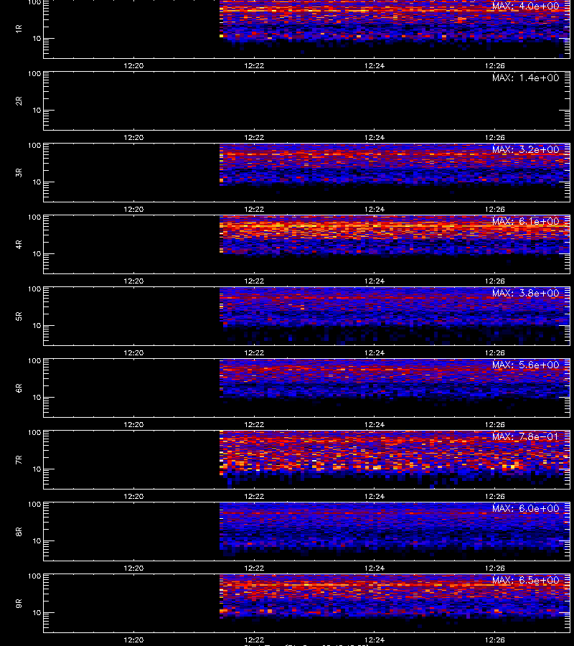This screenshot has width=574, height=646.
Task: Select the '6R' axis title
Action: point(19,388)
